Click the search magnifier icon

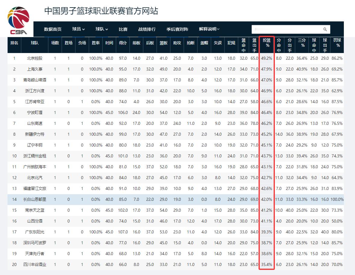(x=325, y=29)
